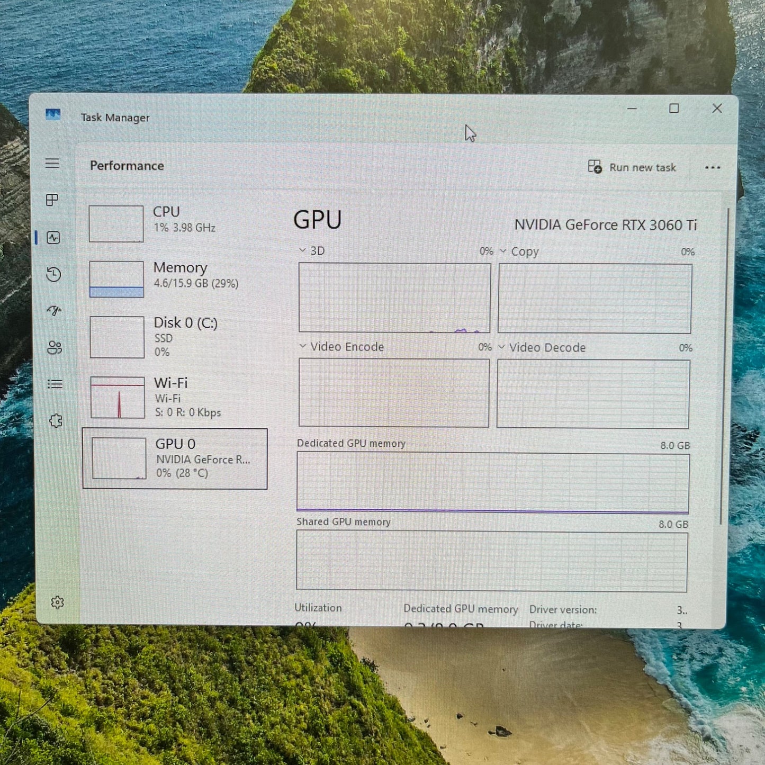
Task: Click the 8.0 GB Shared GPU memory limit
Action: click(x=673, y=524)
